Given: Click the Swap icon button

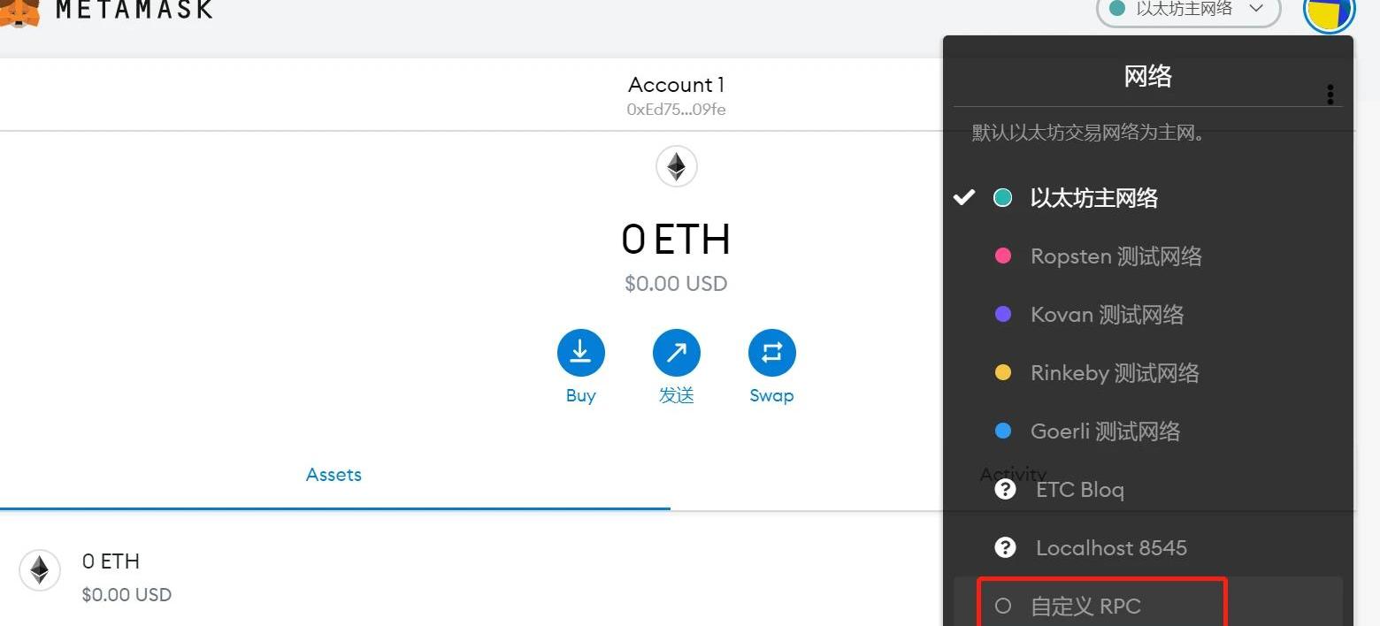Looking at the screenshot, I should 772,353.
